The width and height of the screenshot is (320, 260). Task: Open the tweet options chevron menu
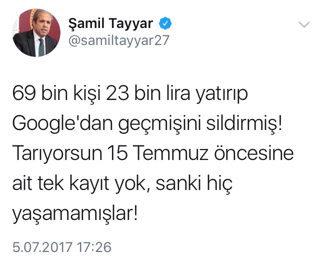pos(304,24)
